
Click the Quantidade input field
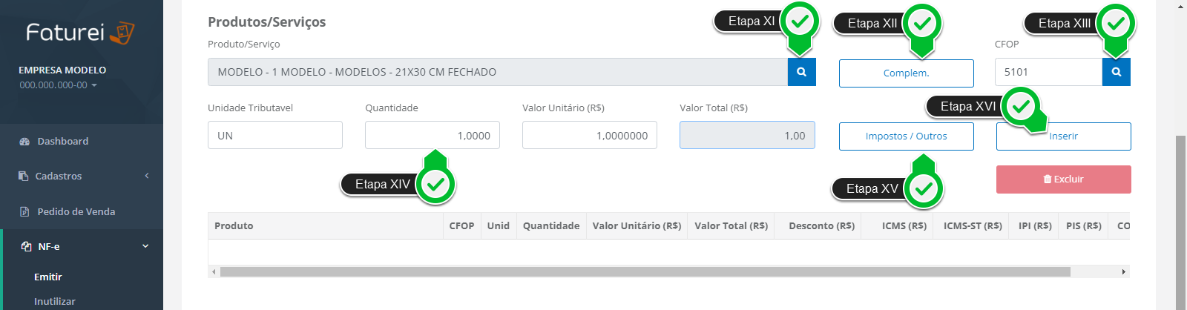(x=433, y=135)
